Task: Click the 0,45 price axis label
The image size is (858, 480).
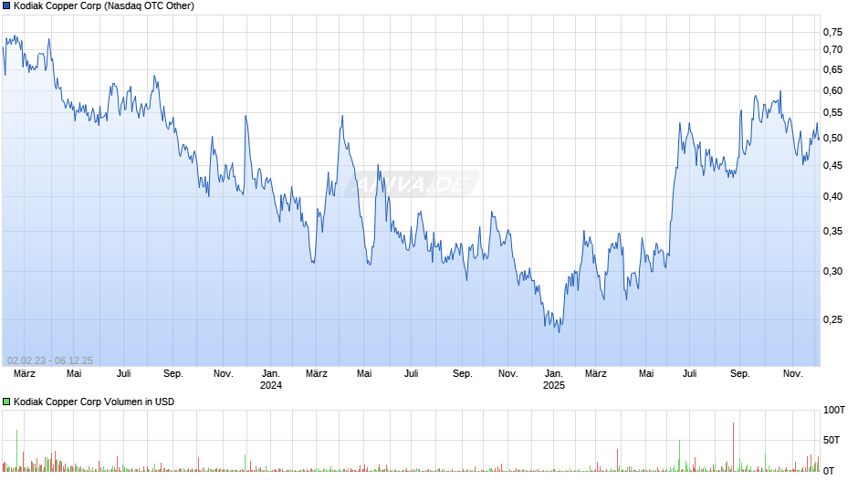Action: click(x=832, y=166)
